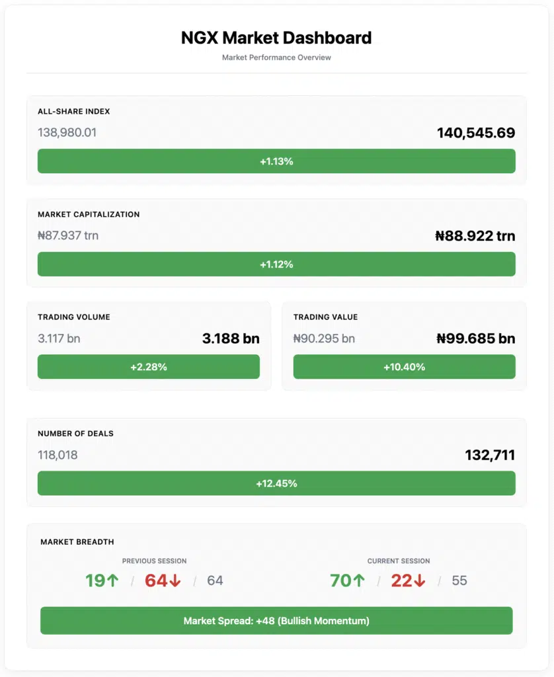
Task: Click the All-Share Index +1.13% bar
Action: coord(276,161)
